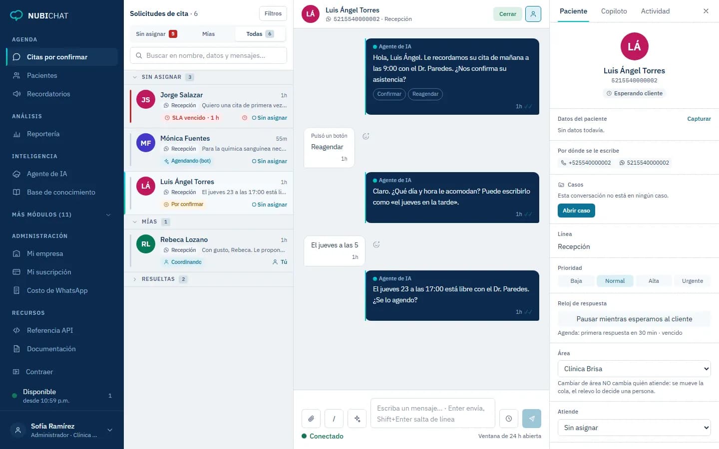719x449 pixels.
Task: Expand Más módulos (11) section
Action: (x=62, y=215)
